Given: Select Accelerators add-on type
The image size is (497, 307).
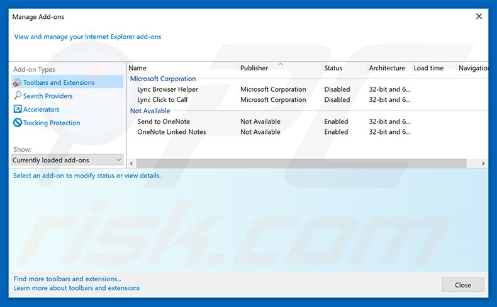Looking at the screenshot, I should (41, 109).
